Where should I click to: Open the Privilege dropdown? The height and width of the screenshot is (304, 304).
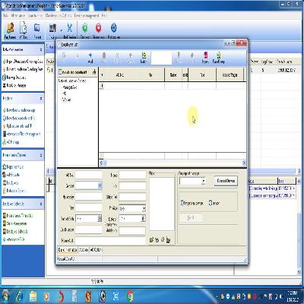click(x=144, y=208)
